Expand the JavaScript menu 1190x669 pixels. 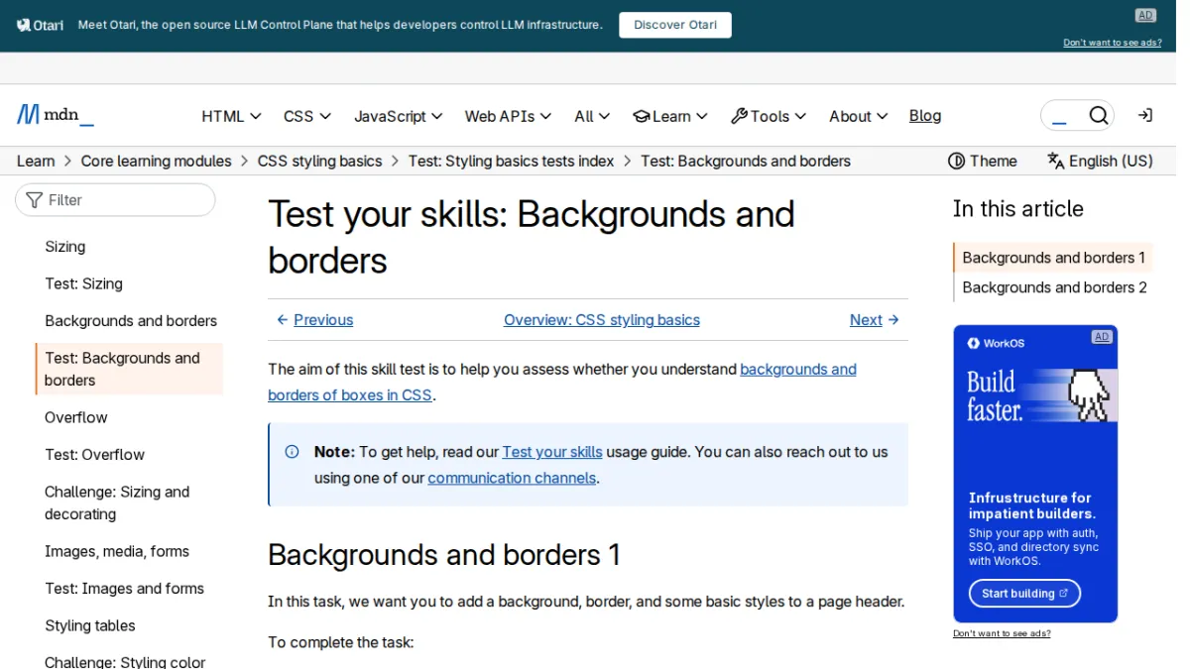[x=399, y=116]
